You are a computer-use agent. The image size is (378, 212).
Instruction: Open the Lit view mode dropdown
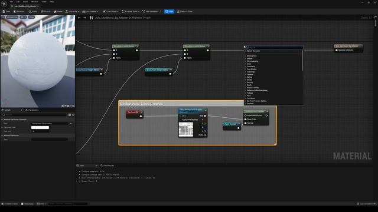(24, 17)
